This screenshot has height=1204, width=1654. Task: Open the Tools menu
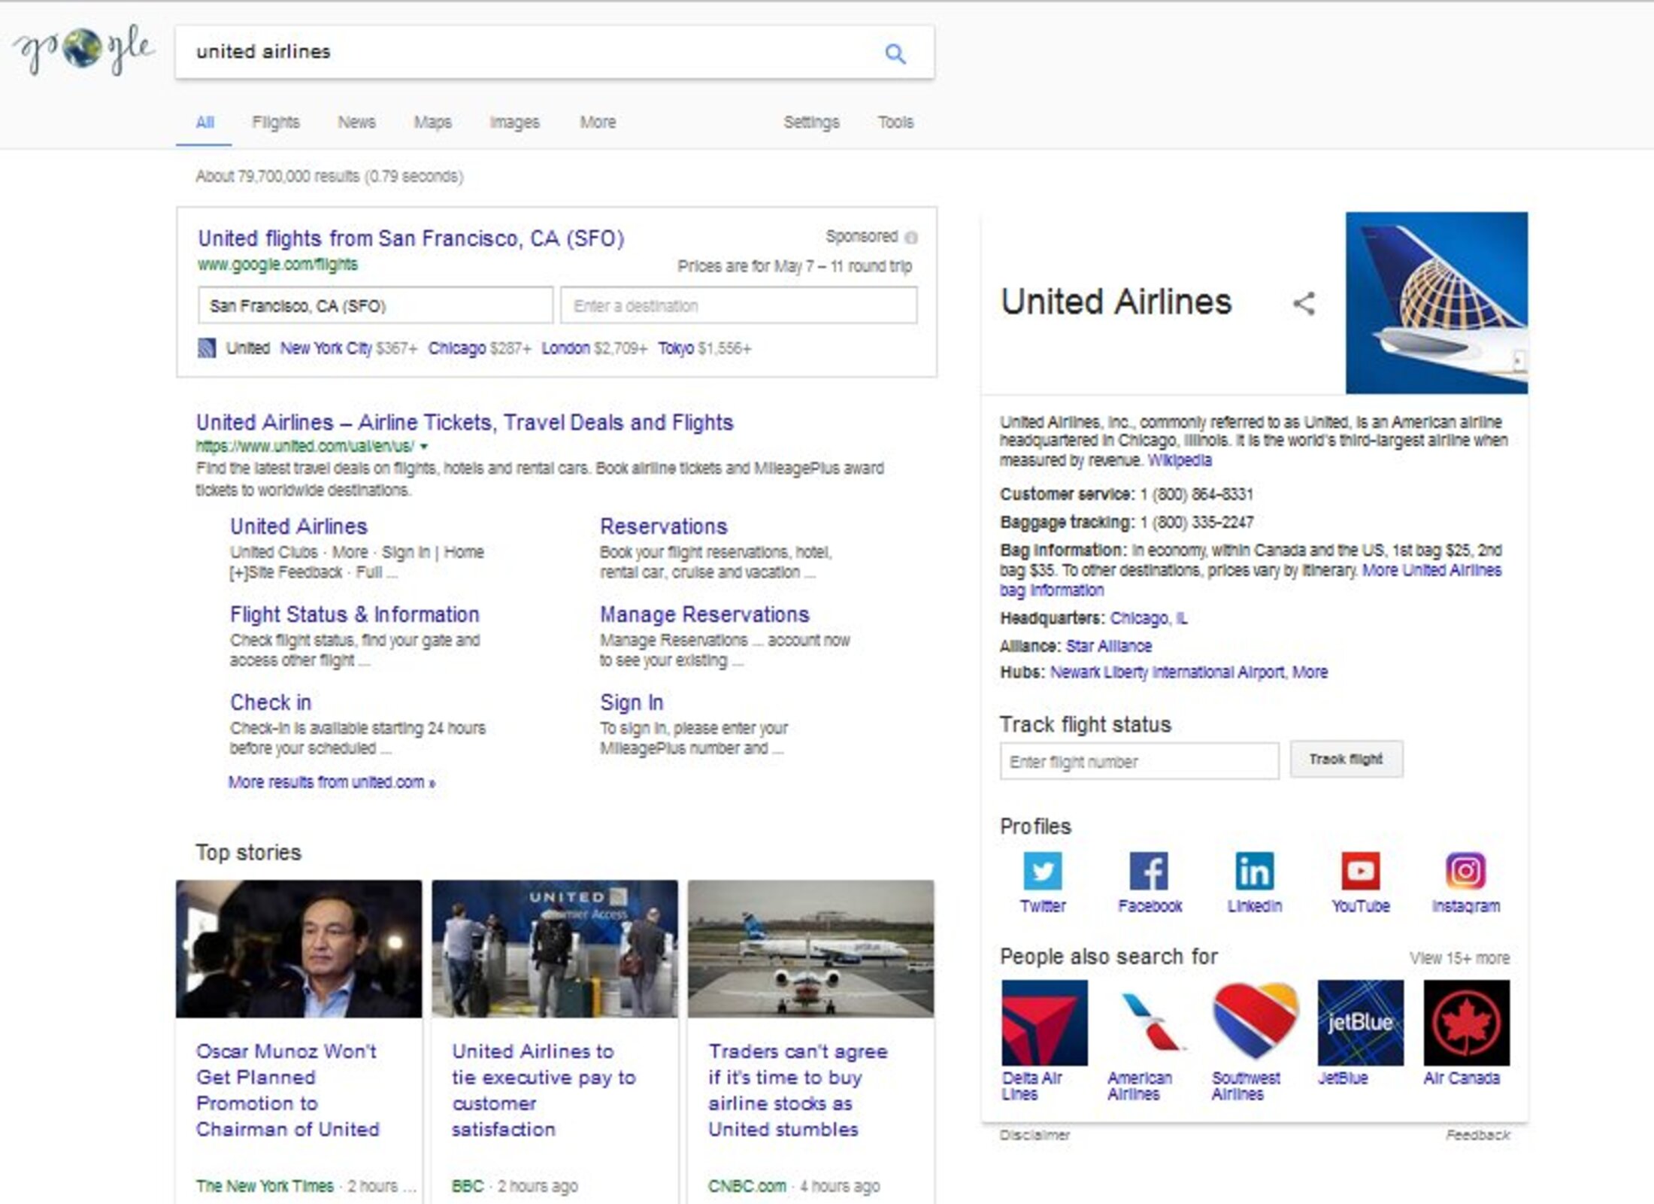895,122
